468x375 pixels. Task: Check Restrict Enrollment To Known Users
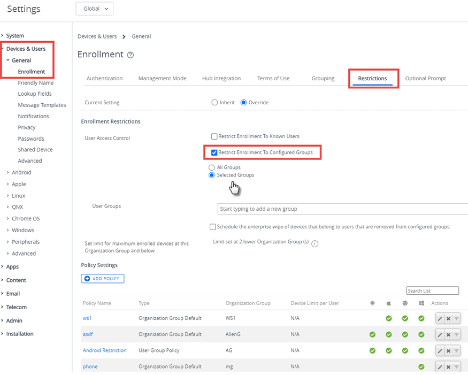click(x=214, y=136)
